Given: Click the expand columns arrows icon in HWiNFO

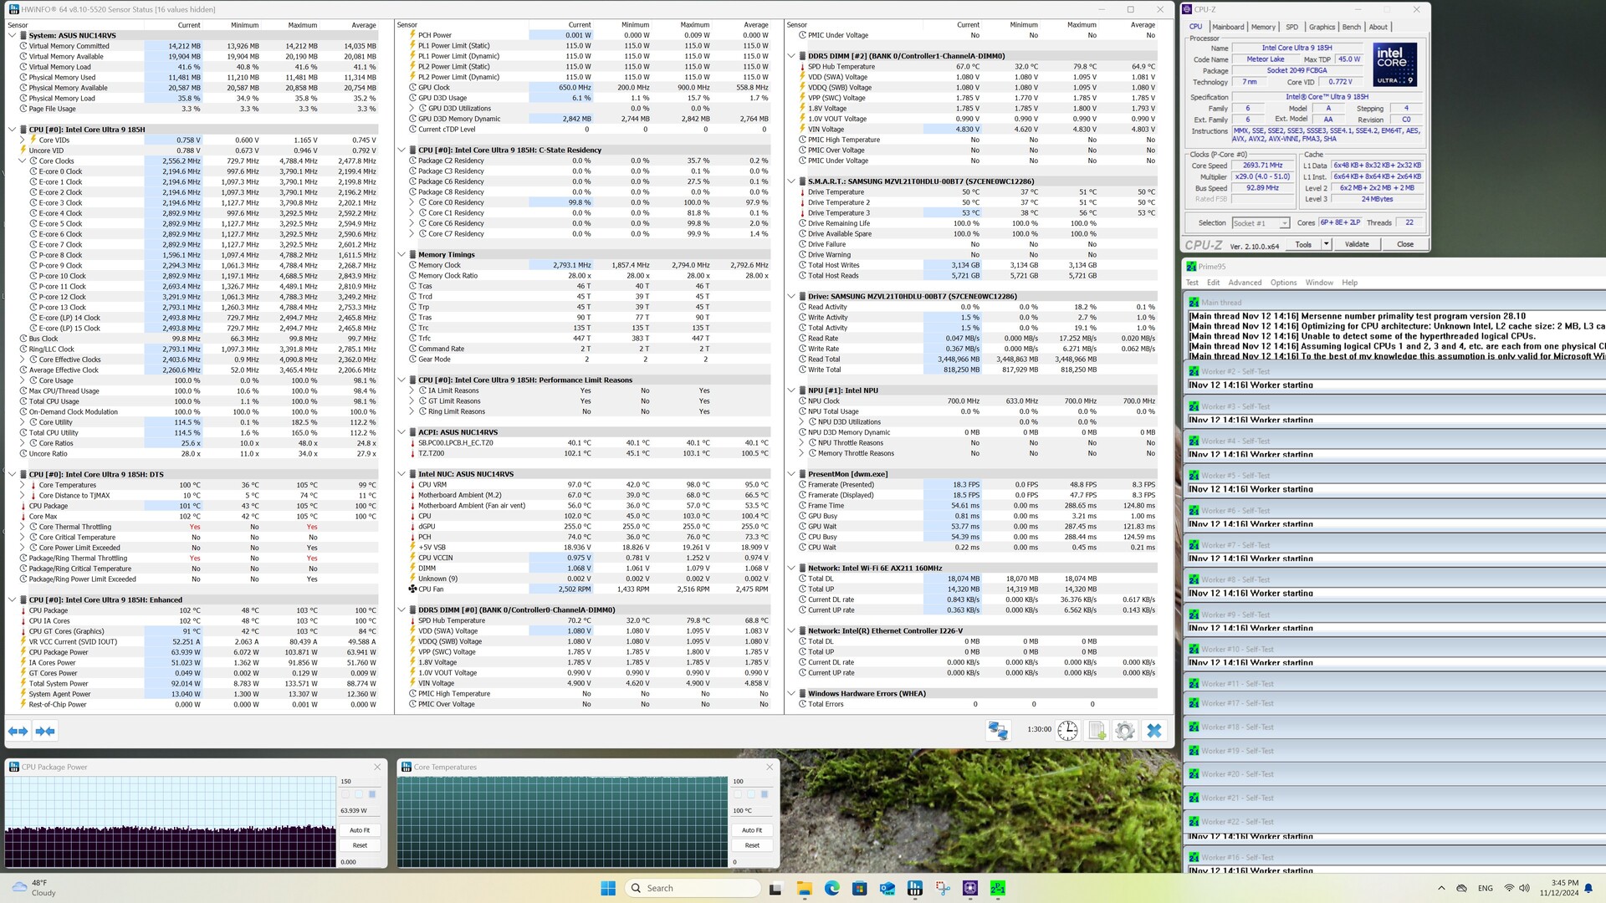Looking at the screenshot, I should pos(18,731).
